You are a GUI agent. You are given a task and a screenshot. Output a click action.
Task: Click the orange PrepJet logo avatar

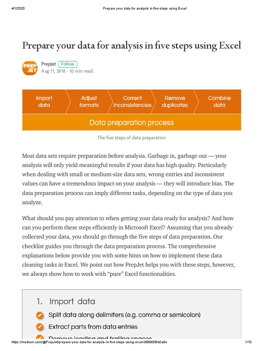coord(30,68)
